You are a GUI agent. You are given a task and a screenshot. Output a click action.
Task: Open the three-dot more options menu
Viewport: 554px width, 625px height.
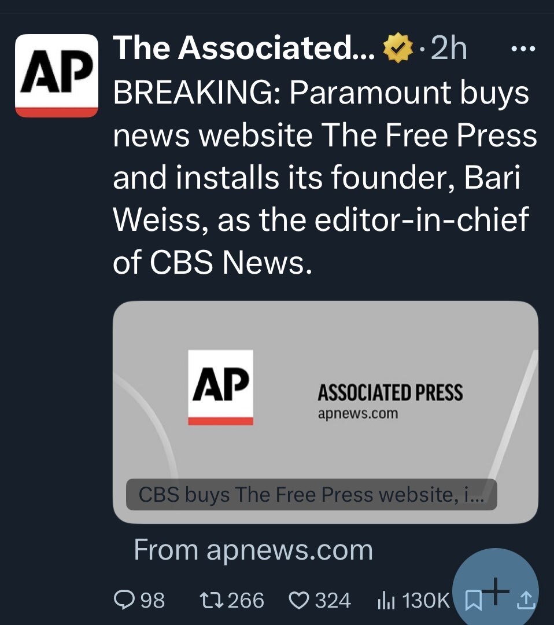tap(523, 49)
